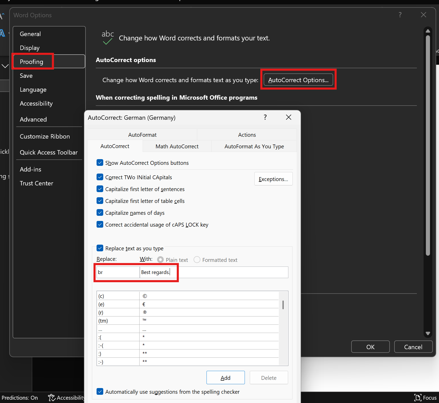Click Add to save the entry
The height and width of the screenshot is (403, 439).
pos(226,378)
